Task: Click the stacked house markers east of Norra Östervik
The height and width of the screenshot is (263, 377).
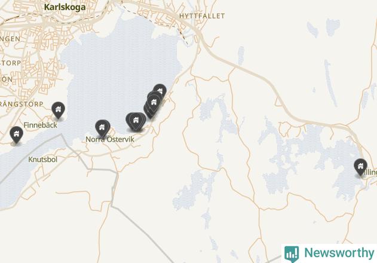Action: pyautogui.click(x=136, y=121)
